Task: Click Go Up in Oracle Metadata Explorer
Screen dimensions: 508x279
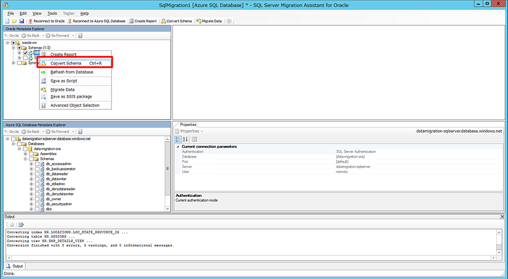Action: [x=12, y=36]
